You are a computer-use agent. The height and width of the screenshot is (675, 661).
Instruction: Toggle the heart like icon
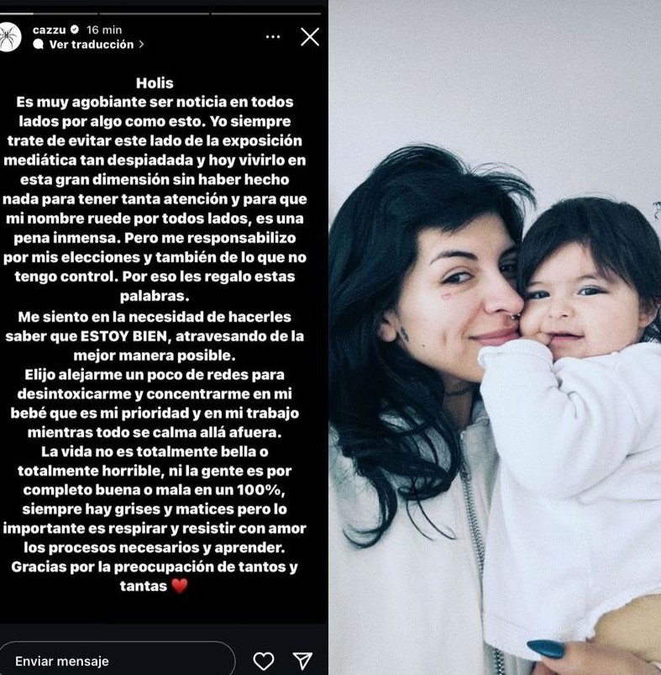263,661
